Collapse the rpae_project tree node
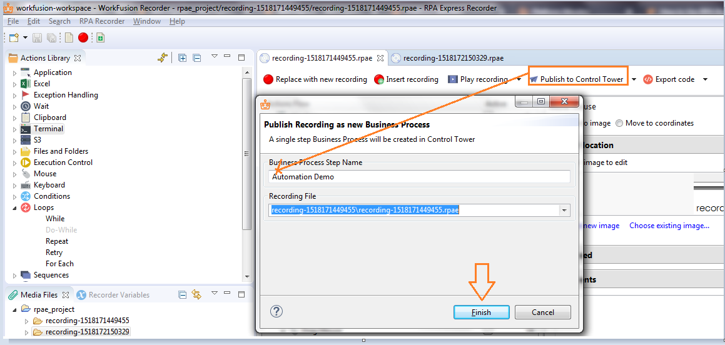 [x=14, y=310]
